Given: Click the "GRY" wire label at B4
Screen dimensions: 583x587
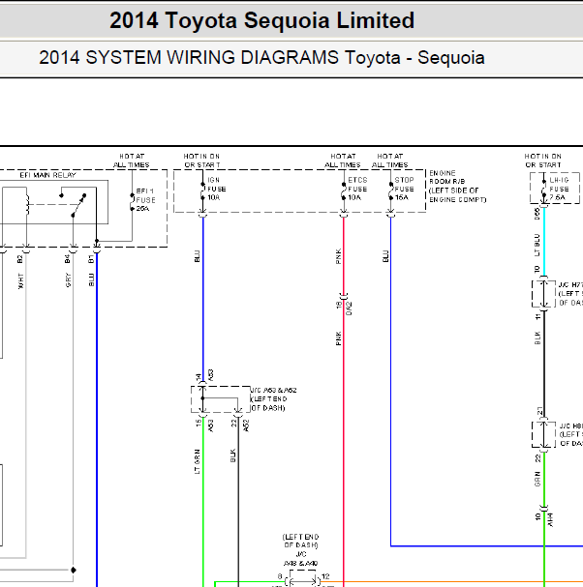Looking at the screenshot, I should [x=68, y=280].
